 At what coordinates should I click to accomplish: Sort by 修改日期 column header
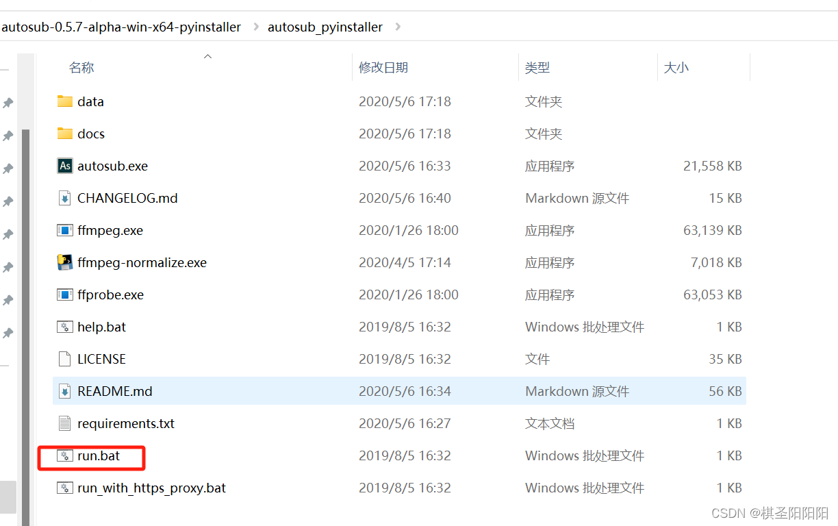pyautogui.click(x=383, y=67)
